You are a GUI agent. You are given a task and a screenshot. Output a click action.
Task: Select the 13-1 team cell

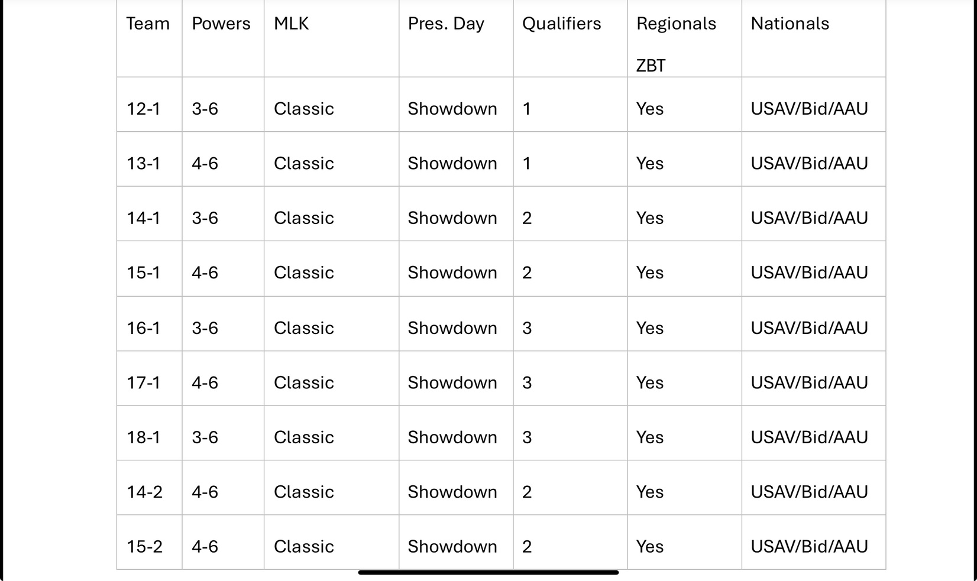click(150, 159)
